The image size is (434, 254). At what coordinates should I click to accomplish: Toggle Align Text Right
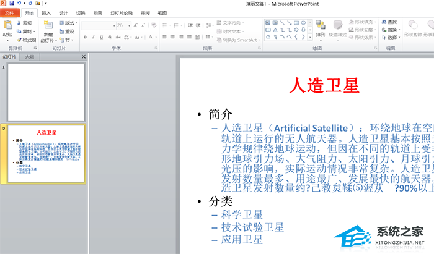181,36
